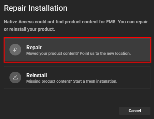The width and height of the screenshot is (154, 119).
Task: Click the gray circle beside Repair
Action: tap(15, 50)
